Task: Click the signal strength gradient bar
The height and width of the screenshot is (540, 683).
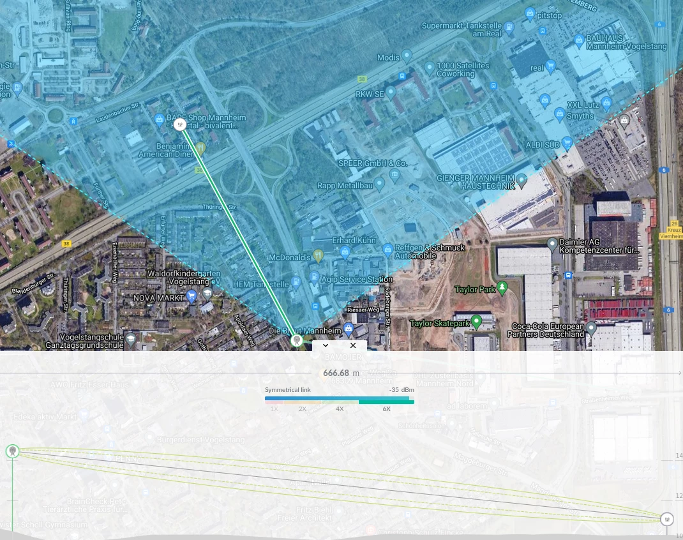Action: [x=340, y=398]
